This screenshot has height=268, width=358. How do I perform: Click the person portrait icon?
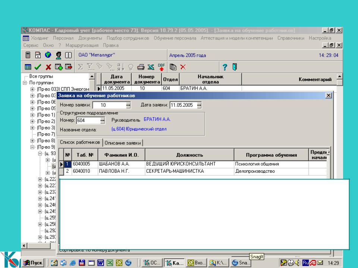[59, 55]
